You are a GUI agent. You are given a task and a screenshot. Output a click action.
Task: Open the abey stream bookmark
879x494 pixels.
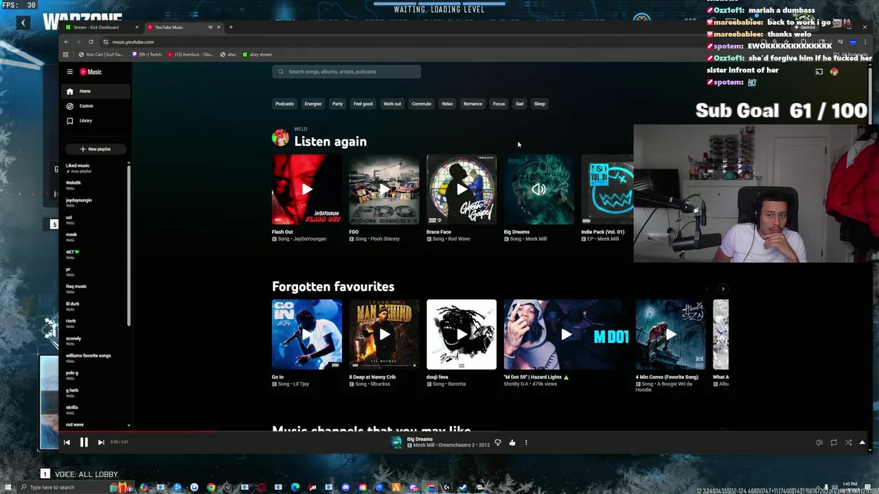point(258,54)
